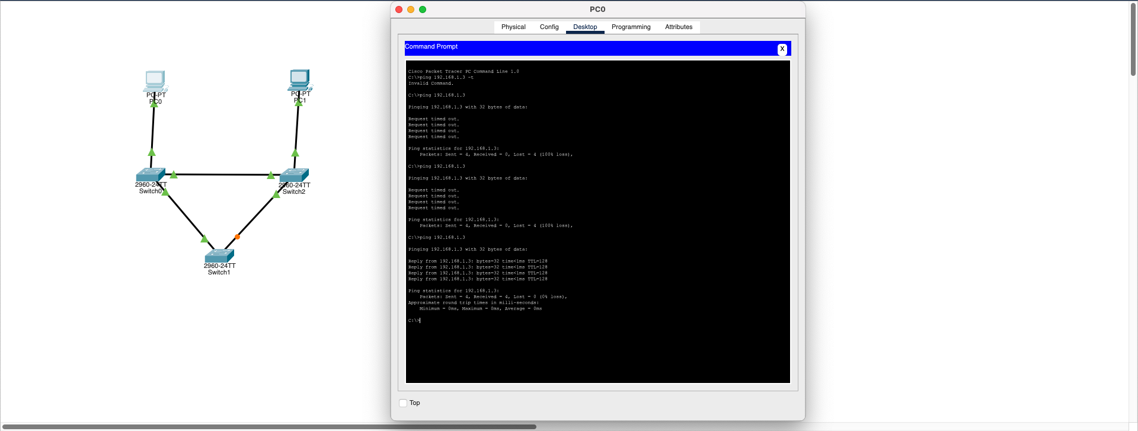Select the Switch2 device icon
1138x431 pixels.
294,175
